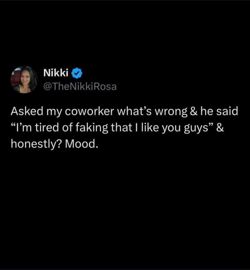Viewport: 250px width, 270px height.
Task: Click the display name Nikki
Action: pyautogui.click(x=56, y=73)
